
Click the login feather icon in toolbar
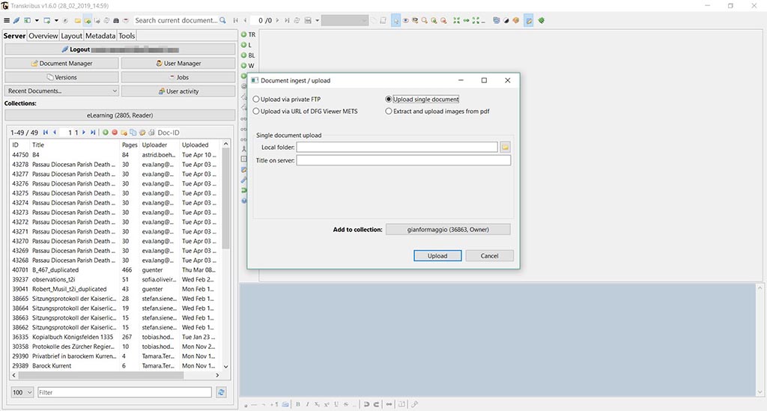pos(16,20)
